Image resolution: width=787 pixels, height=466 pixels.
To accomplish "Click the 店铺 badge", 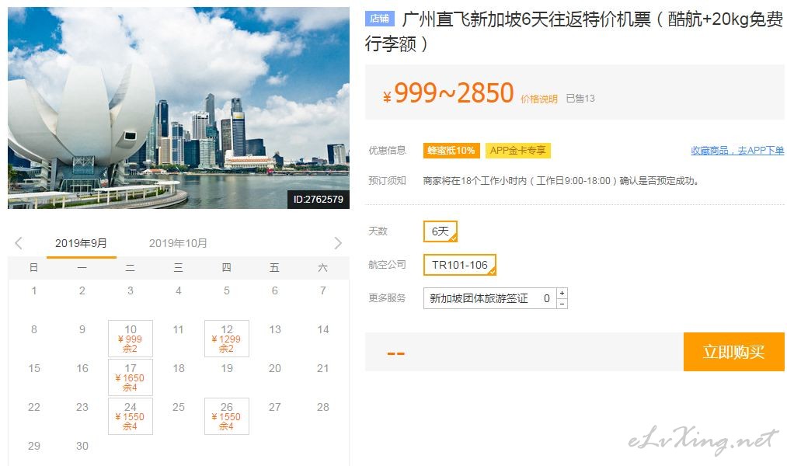I will point(380,19).
